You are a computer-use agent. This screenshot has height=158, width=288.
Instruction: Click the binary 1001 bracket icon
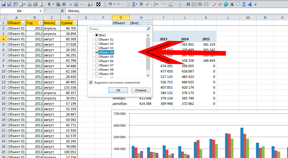[194, 4]
